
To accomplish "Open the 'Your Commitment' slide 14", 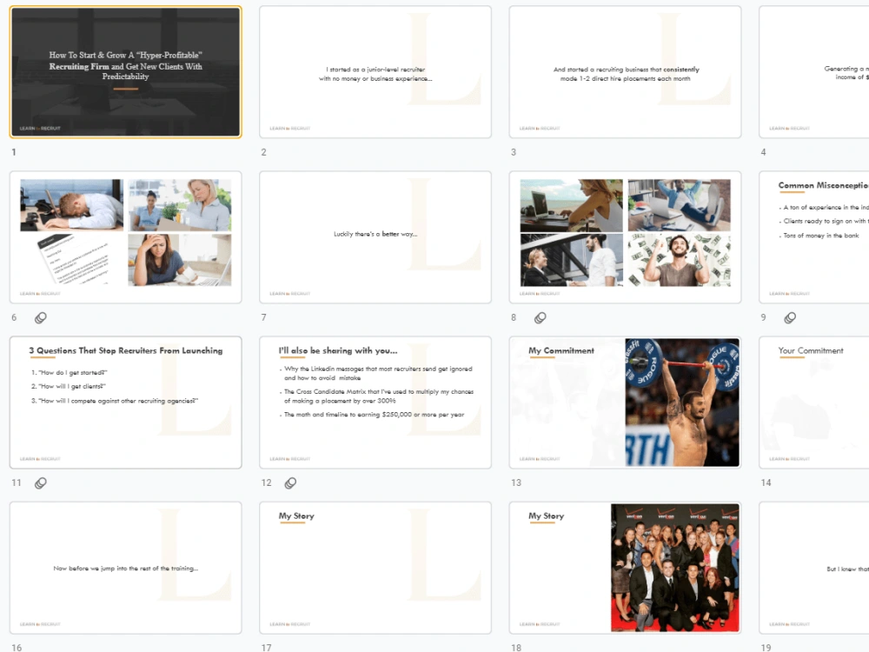I will point(813,403).
